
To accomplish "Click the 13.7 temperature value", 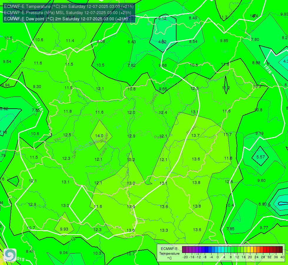I will coord(195,135).
